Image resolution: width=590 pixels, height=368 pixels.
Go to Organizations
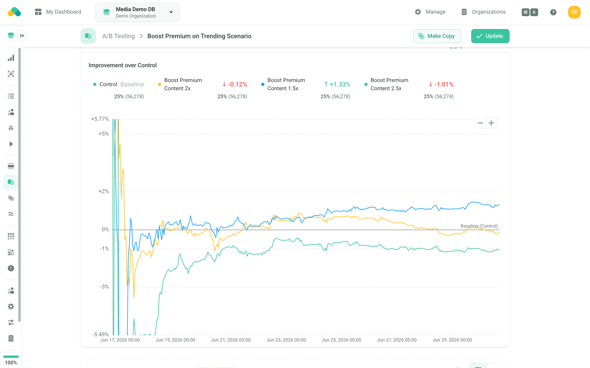(483, 12)
